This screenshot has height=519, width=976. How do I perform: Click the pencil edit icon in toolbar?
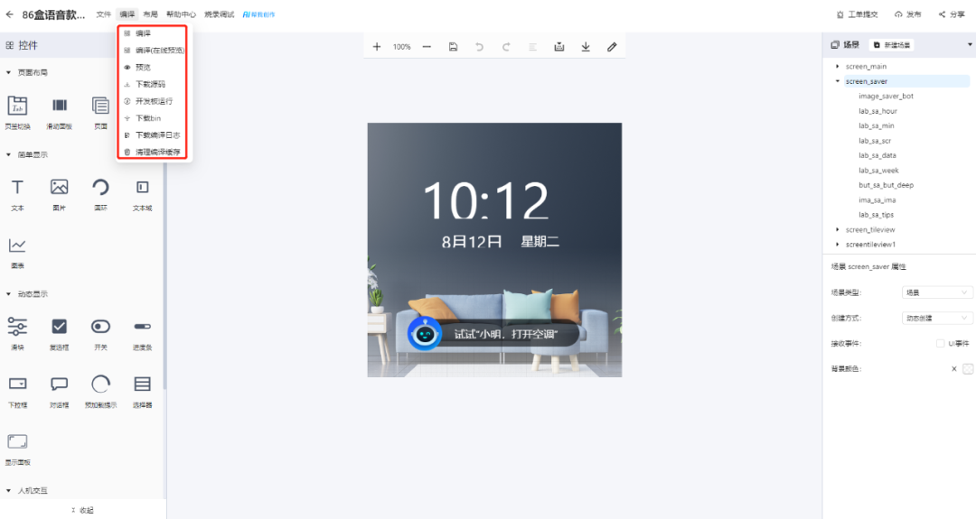pyautogui.click(x=612, y=47)
